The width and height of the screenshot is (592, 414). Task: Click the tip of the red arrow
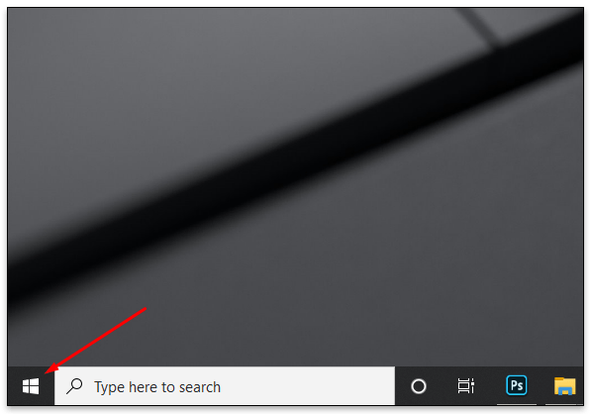(47, 372)
